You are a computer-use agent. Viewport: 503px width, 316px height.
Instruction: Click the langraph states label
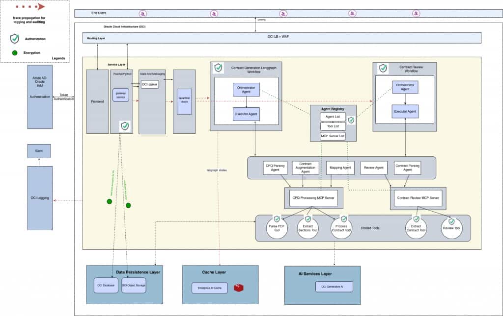coord(217,170)
